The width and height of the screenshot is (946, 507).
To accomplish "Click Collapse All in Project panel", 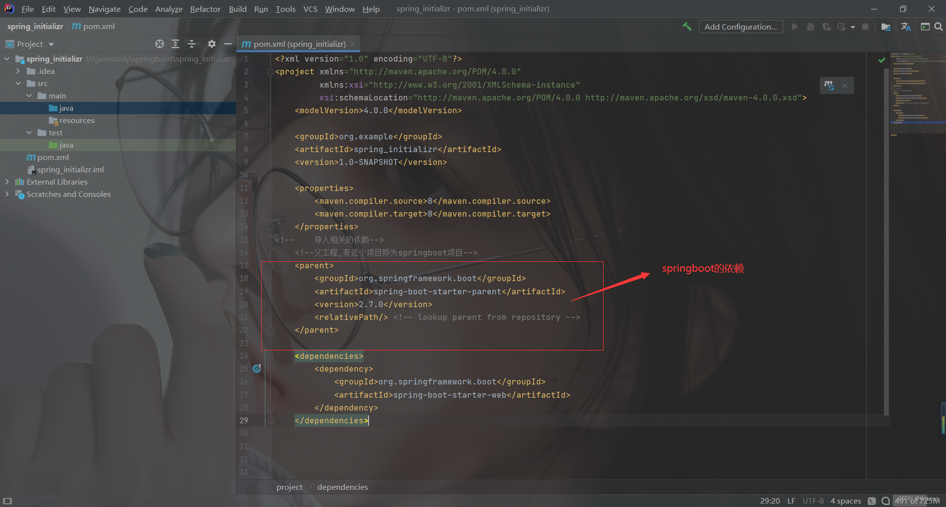I will [x=192, y=44].
